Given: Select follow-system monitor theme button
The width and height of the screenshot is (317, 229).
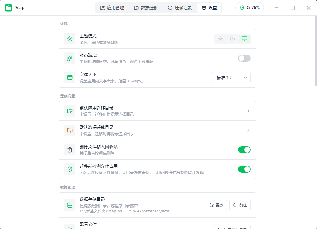Looking at the screenshot, I should coord(244,39).
